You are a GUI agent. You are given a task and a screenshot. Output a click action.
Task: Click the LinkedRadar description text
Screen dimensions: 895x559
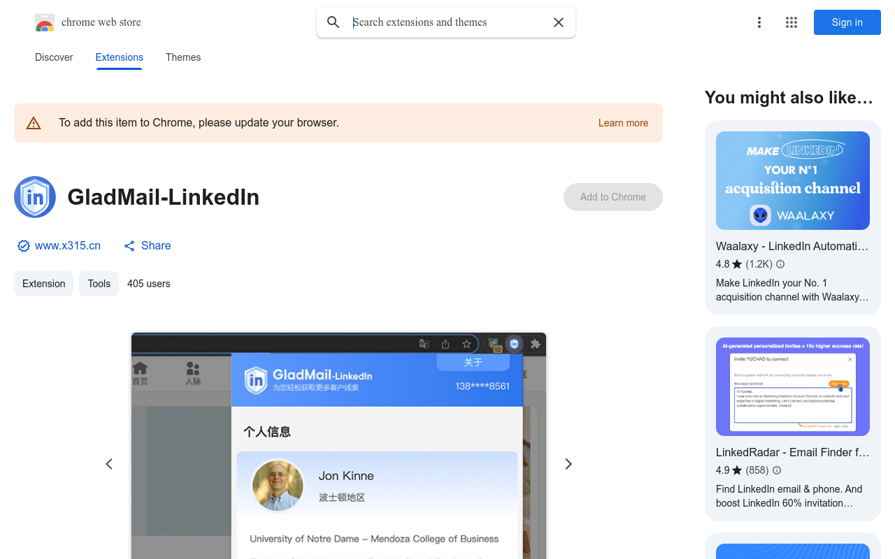point(789,496)
